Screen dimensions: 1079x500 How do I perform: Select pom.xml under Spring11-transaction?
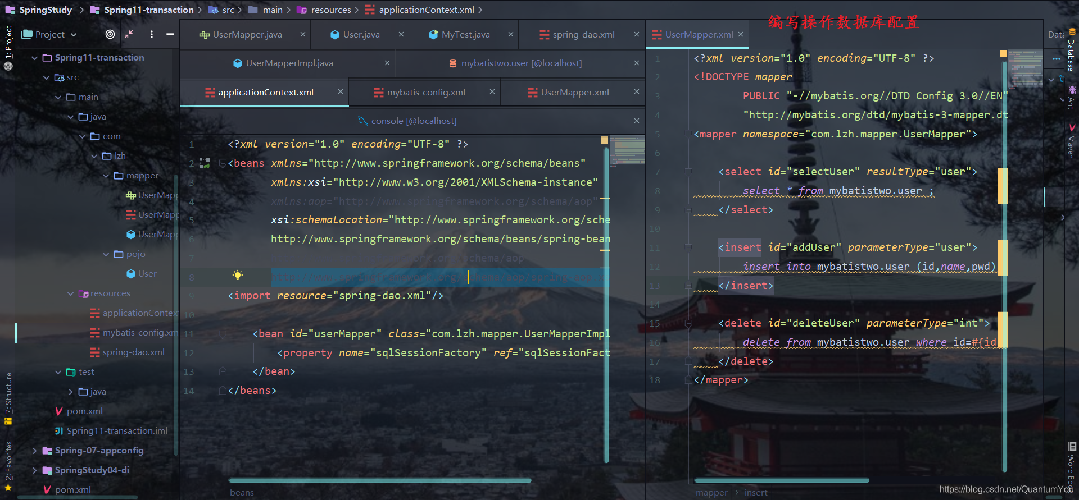tap(79, 411)
